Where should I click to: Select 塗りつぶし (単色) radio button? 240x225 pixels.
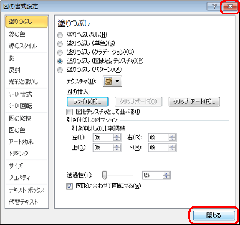point(60,44)
